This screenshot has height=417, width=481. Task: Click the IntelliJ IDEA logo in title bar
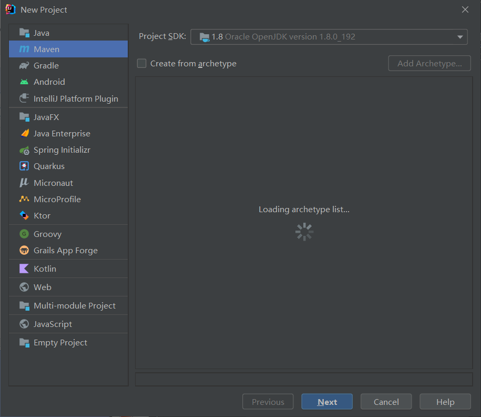click(11, 9)
